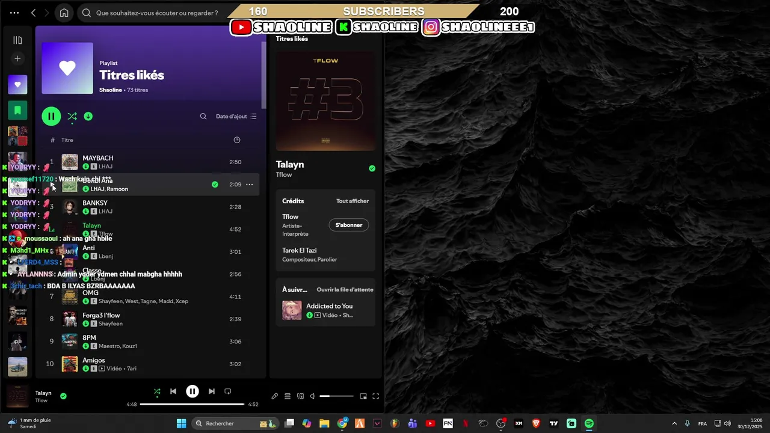The height and width of the screenshot is (433, 770).
Task: Navigate back with the left arrow
Action: click(34, 13)
